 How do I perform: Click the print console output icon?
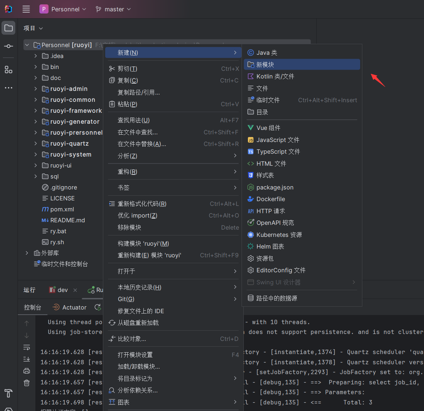tap(27, 371)
